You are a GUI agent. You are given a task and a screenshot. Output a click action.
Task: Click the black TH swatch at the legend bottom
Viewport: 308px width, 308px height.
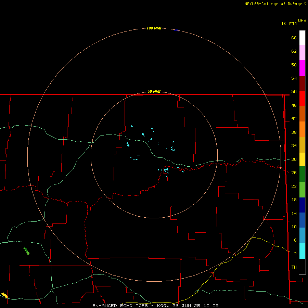(x=302, y=266)
